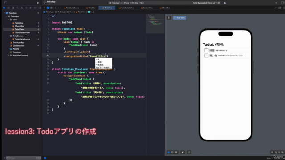Click the Todo View preview chip
This screenshot has width=285, height=160.
179,18
